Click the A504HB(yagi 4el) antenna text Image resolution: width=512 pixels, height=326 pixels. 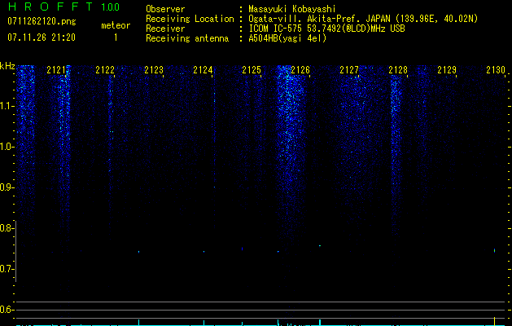[x=287, y=38]
